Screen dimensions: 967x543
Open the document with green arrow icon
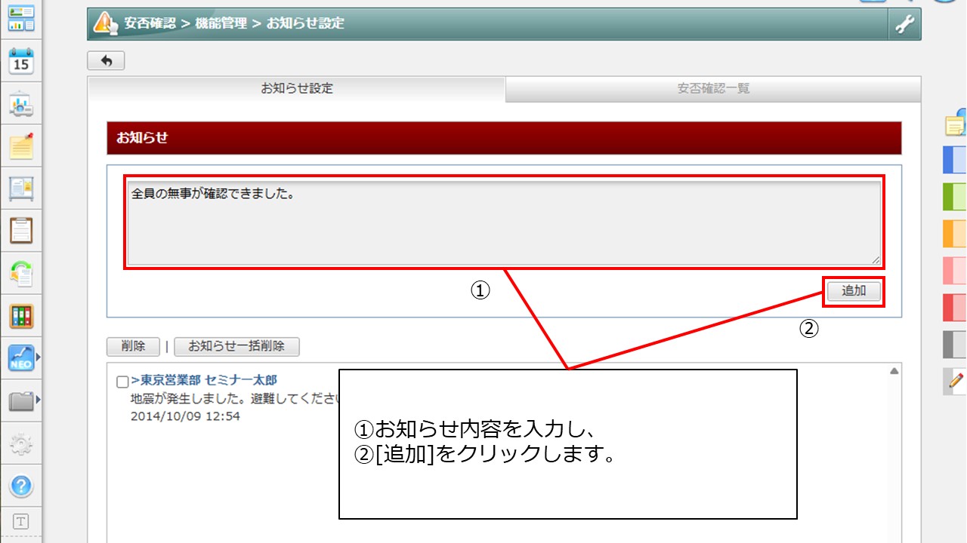(x=21, y=273)
